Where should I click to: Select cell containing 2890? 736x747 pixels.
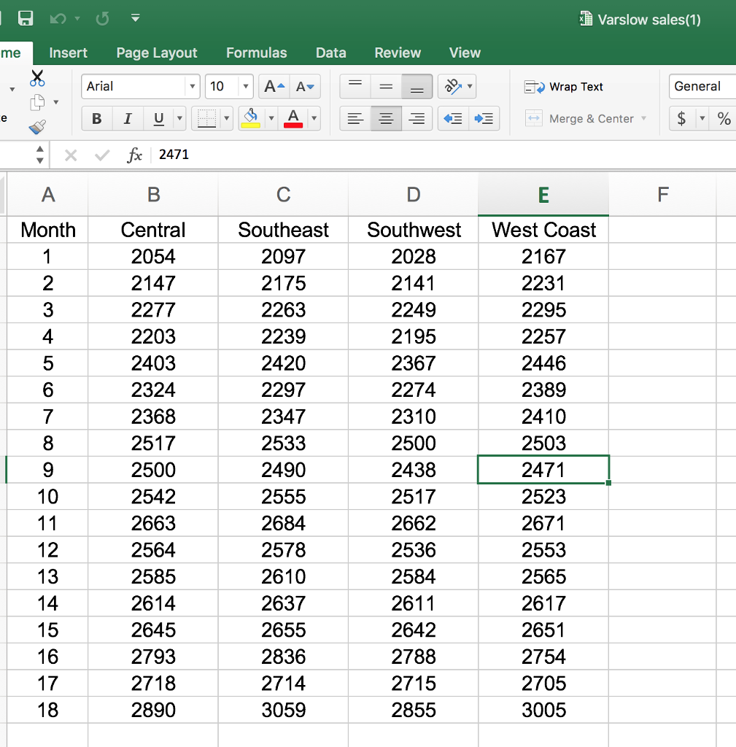coord(153,711)
